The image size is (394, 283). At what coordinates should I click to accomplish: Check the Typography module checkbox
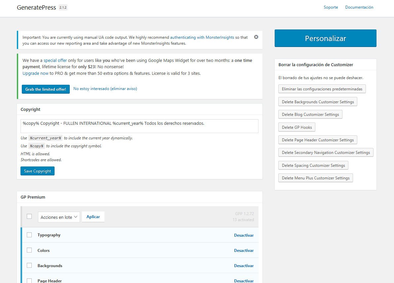click(x=29, y=235)
